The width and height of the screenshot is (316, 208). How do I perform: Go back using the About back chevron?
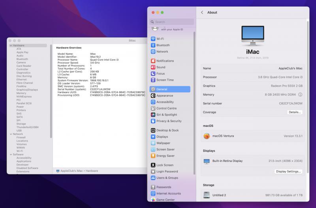[202, 13]
